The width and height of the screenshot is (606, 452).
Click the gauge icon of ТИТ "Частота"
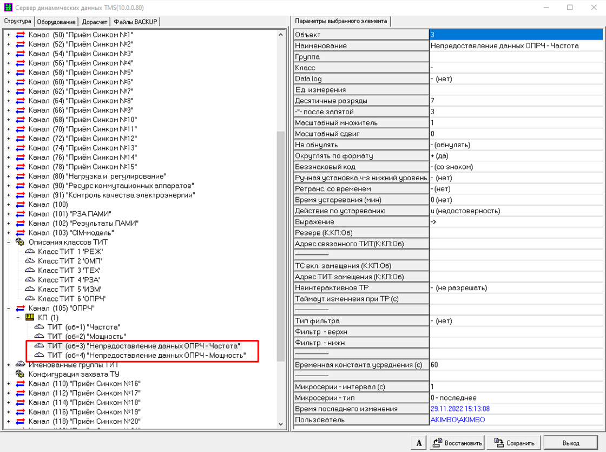pyautogui.click(x=39, y=327)
